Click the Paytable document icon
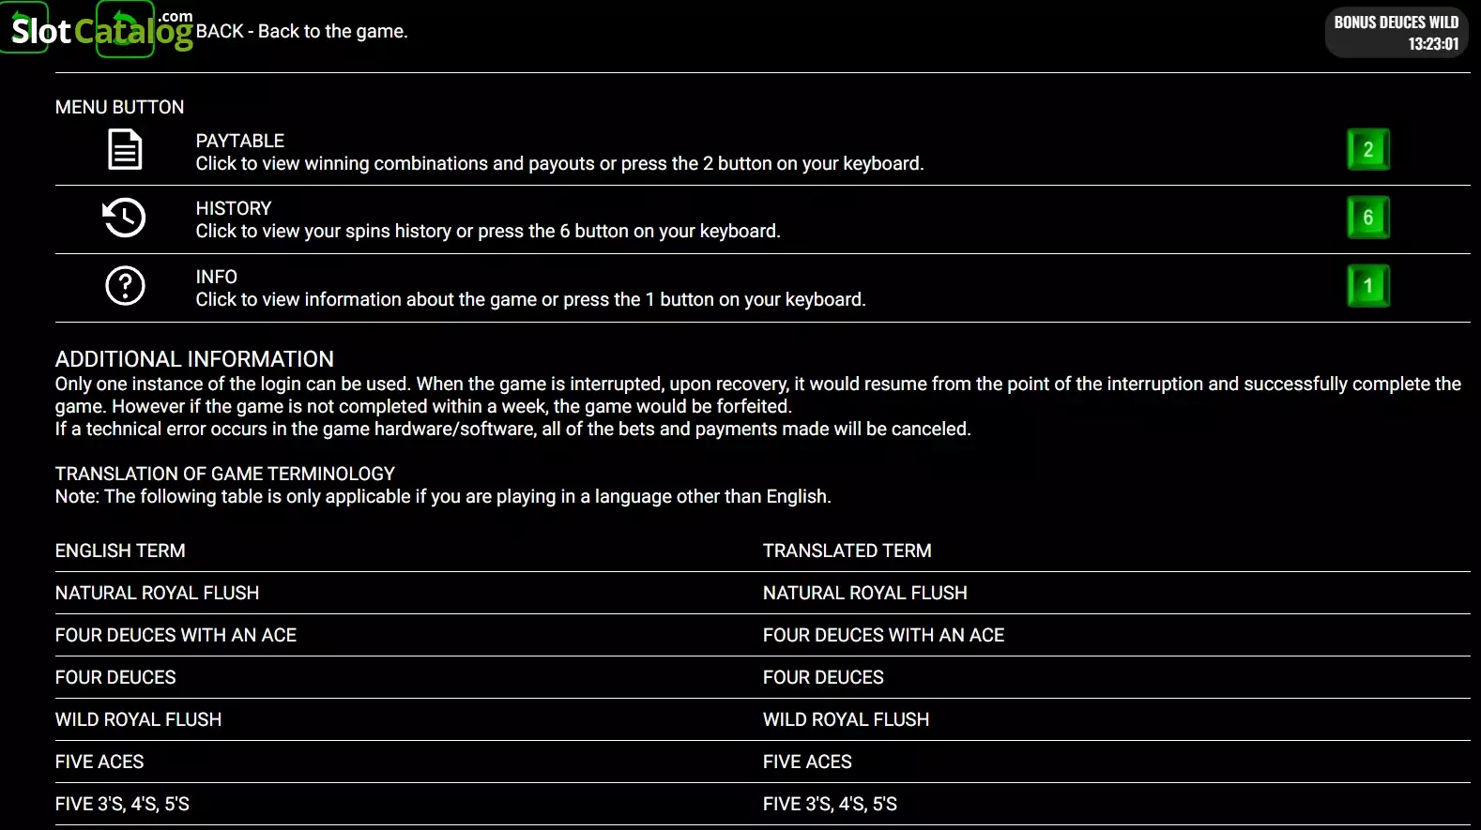The width and height of the screenshot is (1481, 830). click(x=125, y=150)
